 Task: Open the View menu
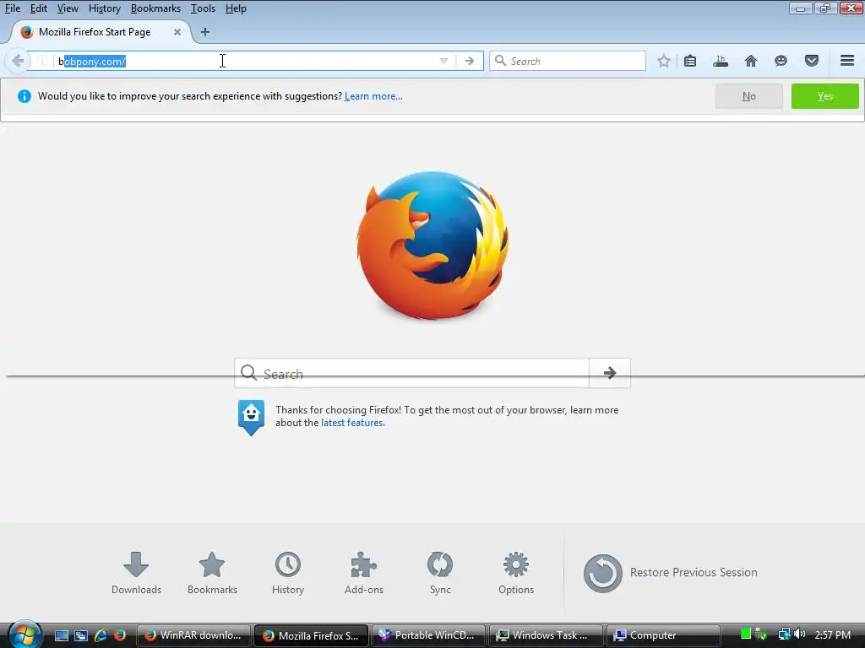(68, 8)
